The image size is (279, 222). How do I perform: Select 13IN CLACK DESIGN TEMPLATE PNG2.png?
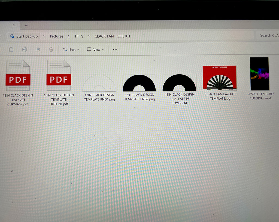pos(139,82)
